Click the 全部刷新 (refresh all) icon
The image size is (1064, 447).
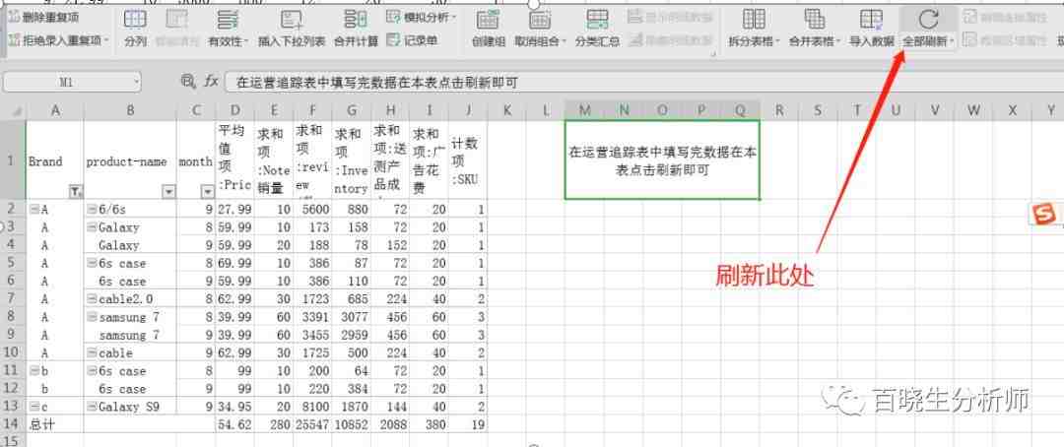(928, 19)
